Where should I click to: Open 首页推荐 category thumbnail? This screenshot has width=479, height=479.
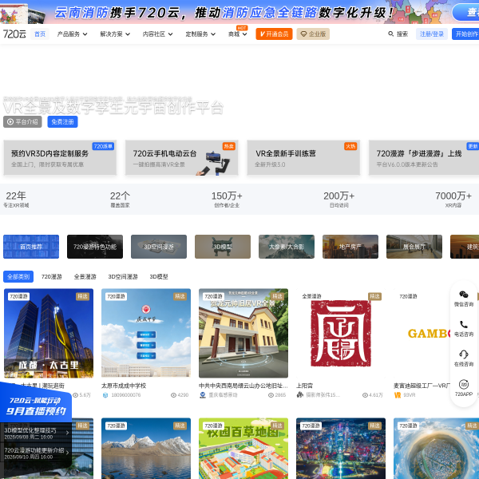(31, 247)
